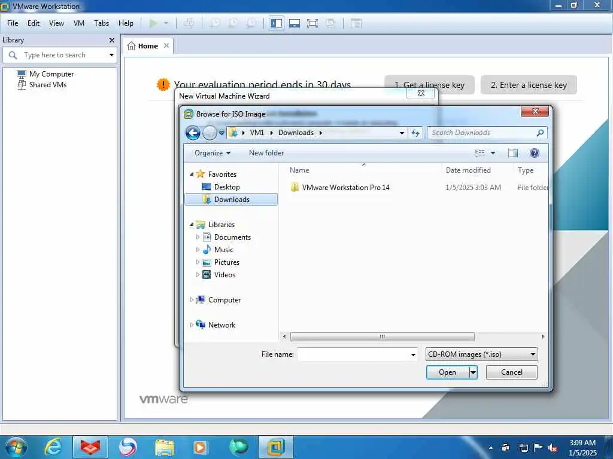Open the View menu in VMware Workstation
This screenshot has width=613, height=459.
coord(56,23)
